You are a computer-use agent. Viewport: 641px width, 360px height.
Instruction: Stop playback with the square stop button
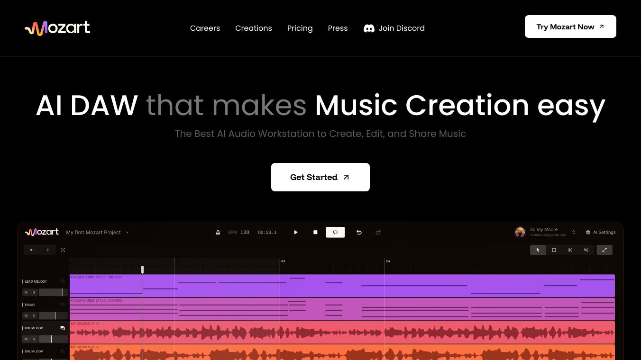315,232
